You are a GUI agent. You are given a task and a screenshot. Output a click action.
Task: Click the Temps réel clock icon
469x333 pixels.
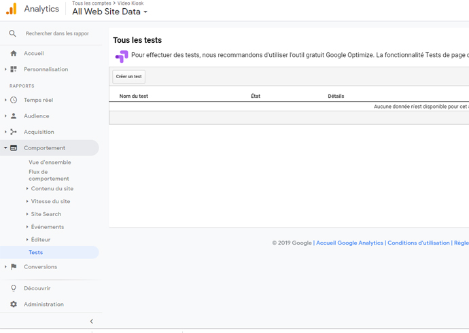(x=14, y=100)
